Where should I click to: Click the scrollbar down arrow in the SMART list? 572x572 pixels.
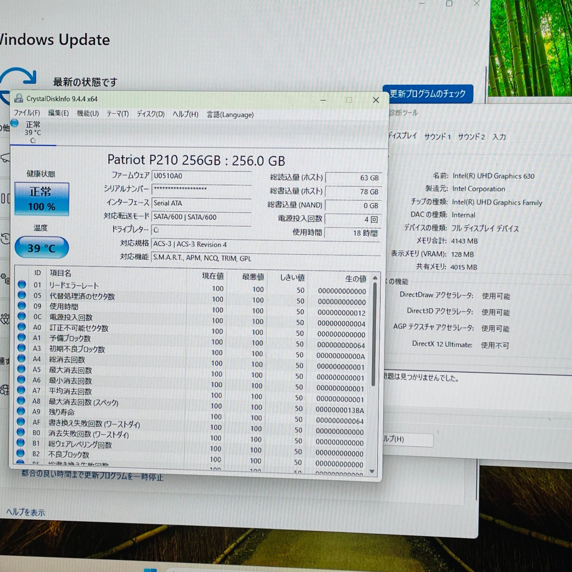[372, 471]
